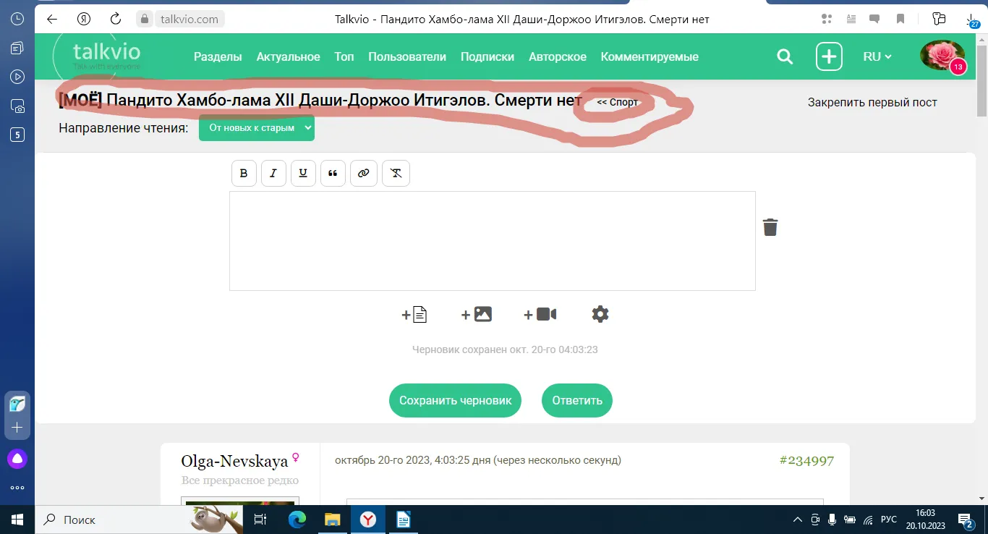Insert a hyperlink with the link icon

364,174
